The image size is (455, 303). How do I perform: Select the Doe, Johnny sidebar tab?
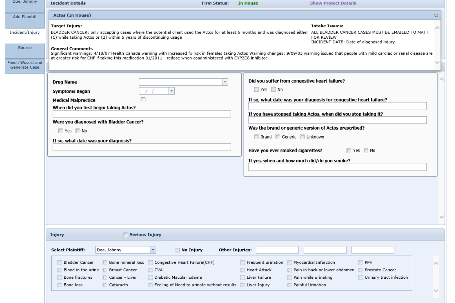[25, 6]
